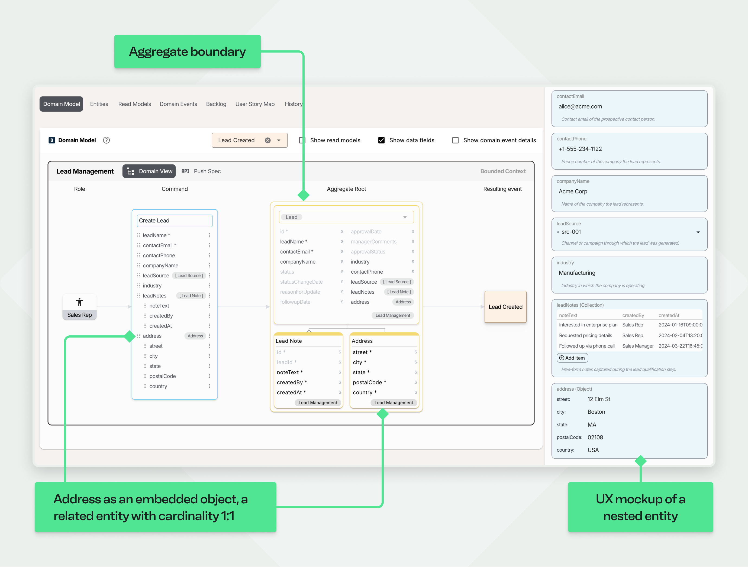Image resolution: width=748 pixels, height=567 pixels.
Task: Open the Lead Created event filter dropdown
Action: (279, 141)
